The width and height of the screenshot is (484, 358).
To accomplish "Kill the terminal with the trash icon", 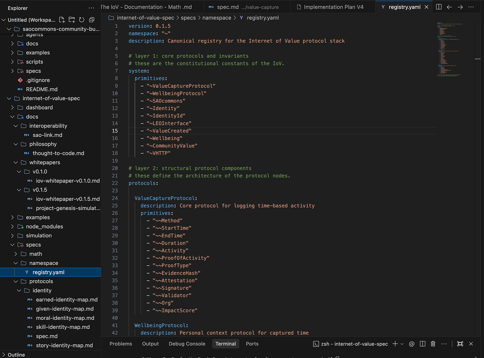I will [x=433, y=344].
